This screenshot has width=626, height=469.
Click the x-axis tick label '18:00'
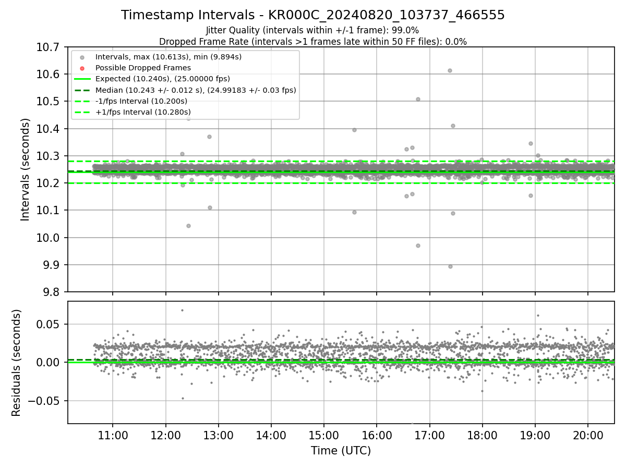(x=483, y=435)
